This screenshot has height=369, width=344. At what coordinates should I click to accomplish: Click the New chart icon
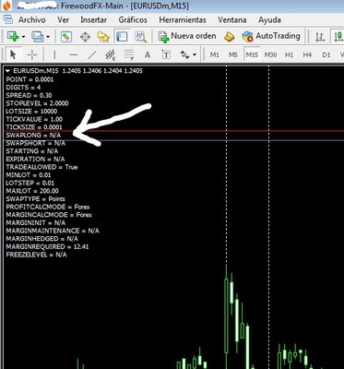pyautogui.click(x=13, y=37)
